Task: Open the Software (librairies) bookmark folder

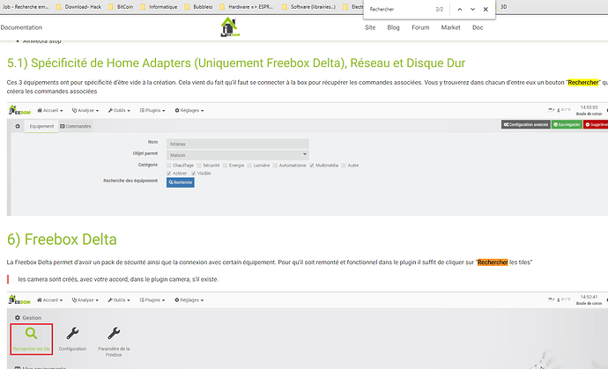Action: (309, 6)
